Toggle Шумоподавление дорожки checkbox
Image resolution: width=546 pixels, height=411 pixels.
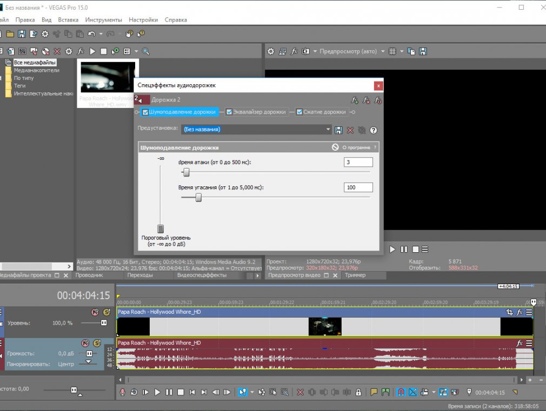145,112
